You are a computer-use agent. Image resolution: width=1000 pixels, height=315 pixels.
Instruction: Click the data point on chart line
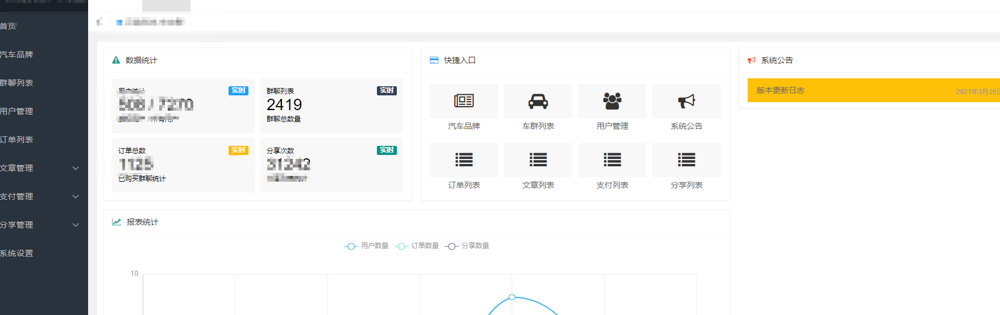512,297
